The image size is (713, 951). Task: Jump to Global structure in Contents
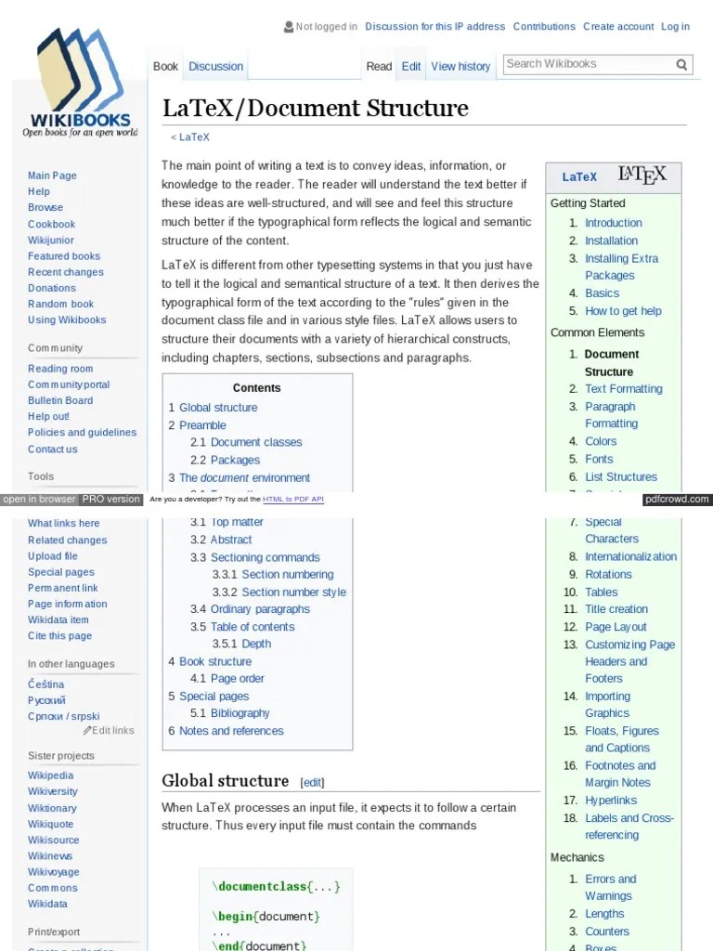(218, 408)
